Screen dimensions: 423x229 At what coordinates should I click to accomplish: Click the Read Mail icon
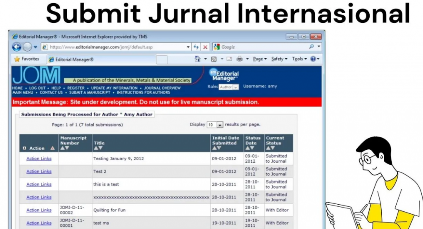[229, 59]
